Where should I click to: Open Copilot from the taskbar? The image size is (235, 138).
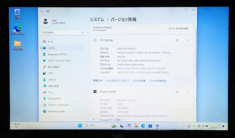pyautogui.click(x=129, y=126)
